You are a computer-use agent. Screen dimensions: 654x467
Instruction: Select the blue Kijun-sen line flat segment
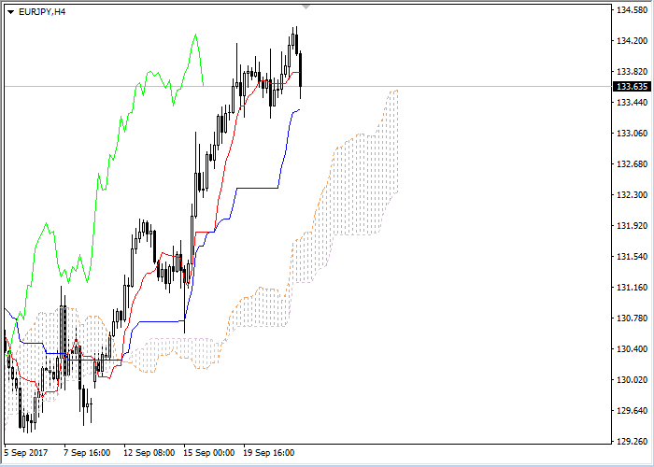click(x=257, y=188)
